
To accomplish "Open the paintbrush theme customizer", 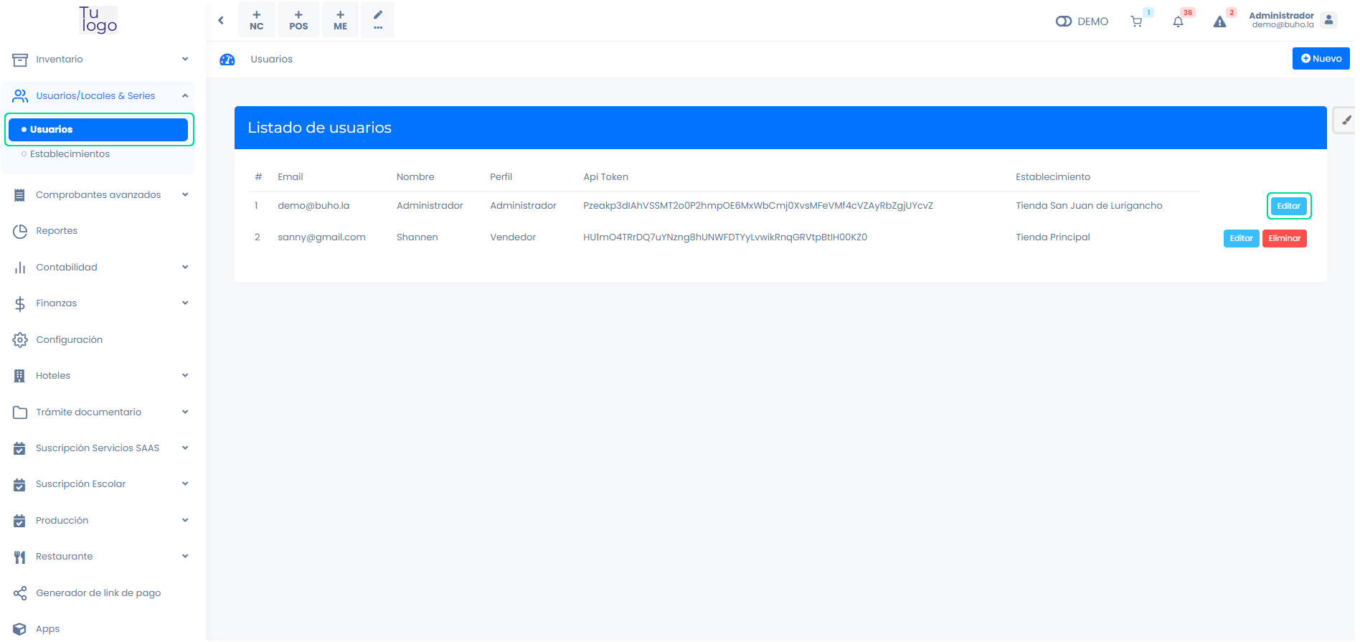I will (1346, 120).
